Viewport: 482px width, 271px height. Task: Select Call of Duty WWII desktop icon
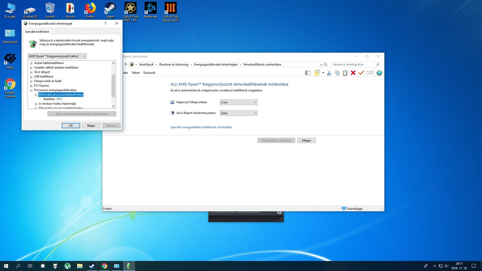click(x=131, y=12)
